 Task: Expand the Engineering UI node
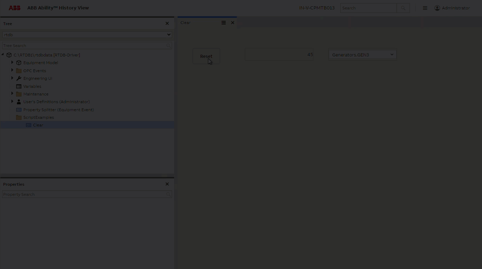(x=12, y=78)
